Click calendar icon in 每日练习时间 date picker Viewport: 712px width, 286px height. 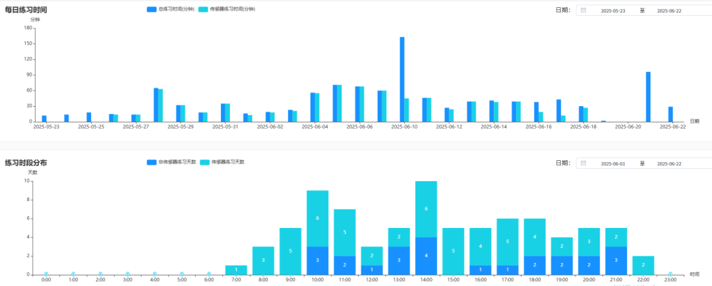coord(583,11)
